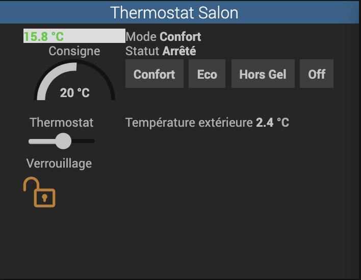Click the white bar beside the 15.8 °C reading

(x=97, y=36)
